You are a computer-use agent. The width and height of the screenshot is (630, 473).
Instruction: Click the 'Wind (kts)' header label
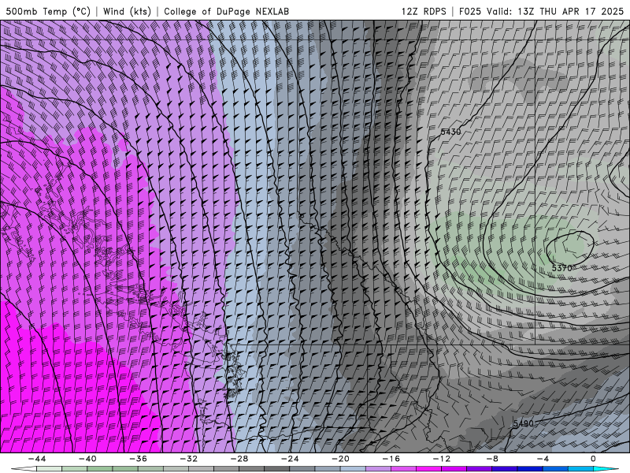[x=127, y=11]
